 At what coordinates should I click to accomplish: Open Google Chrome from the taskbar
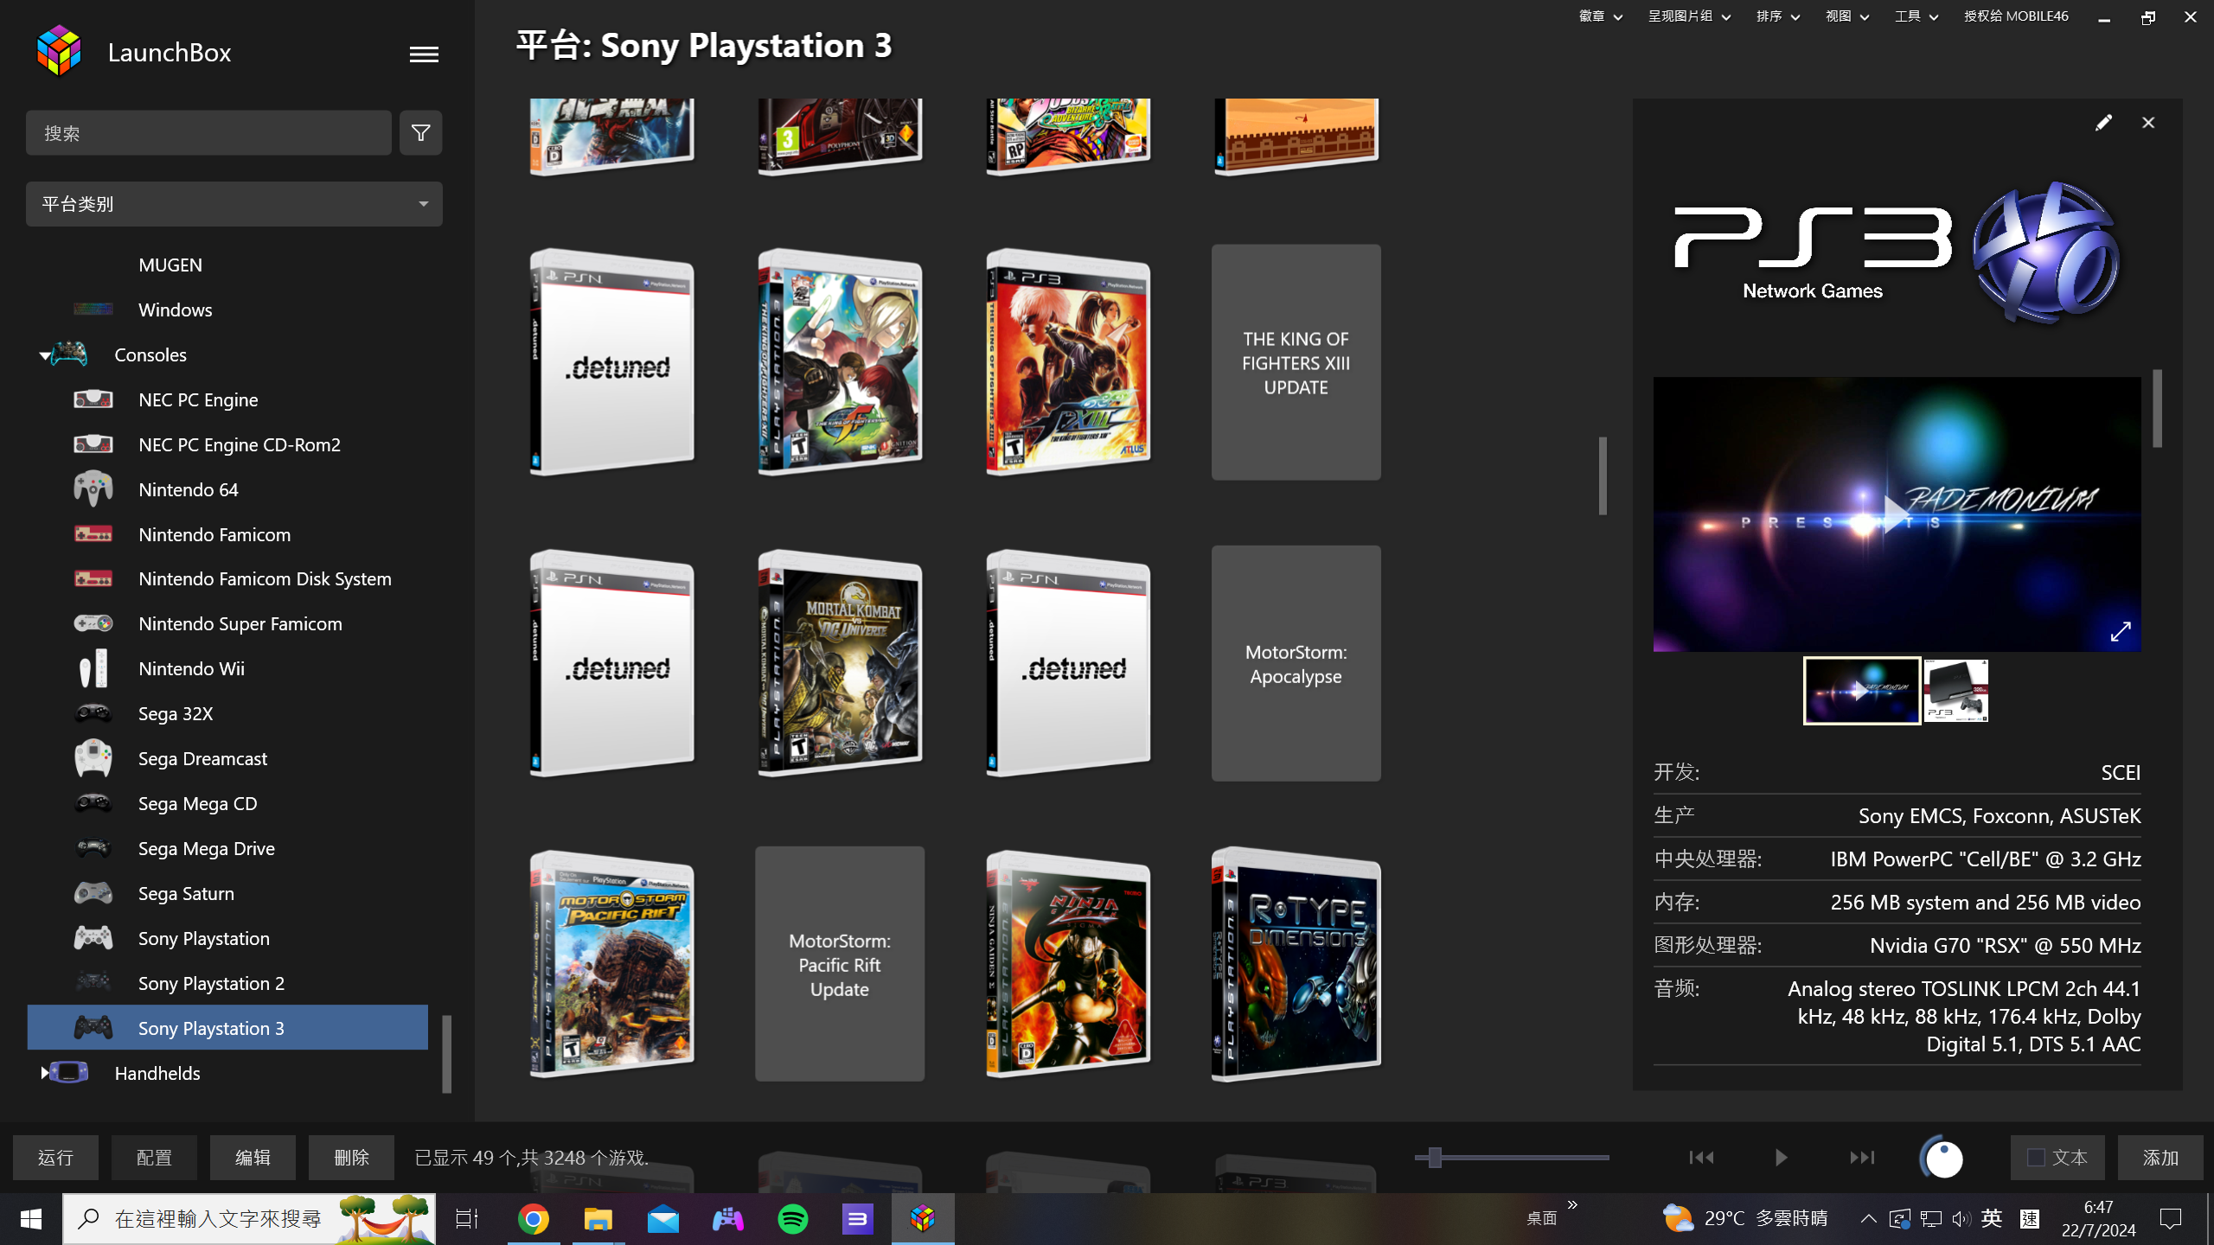tap(534, 1219)
